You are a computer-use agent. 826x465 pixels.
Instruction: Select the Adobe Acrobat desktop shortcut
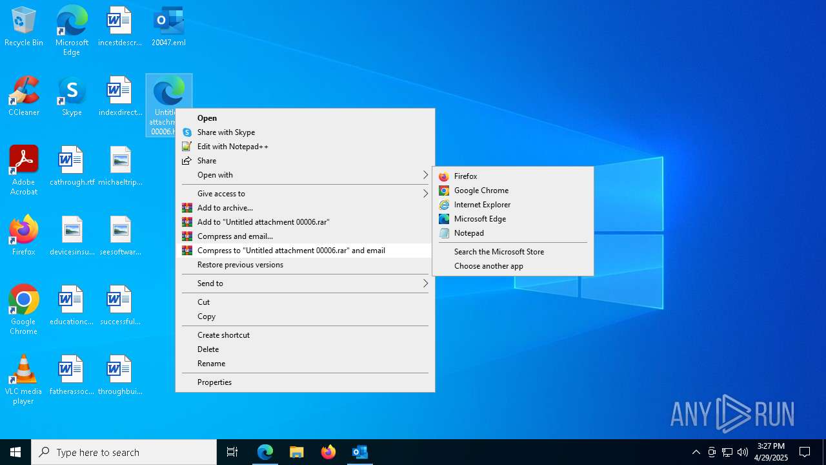coord(24,170)
